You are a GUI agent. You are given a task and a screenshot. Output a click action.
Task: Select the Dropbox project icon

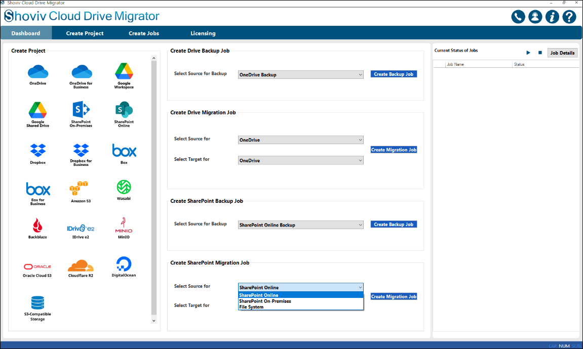click(x=38, y=150)
